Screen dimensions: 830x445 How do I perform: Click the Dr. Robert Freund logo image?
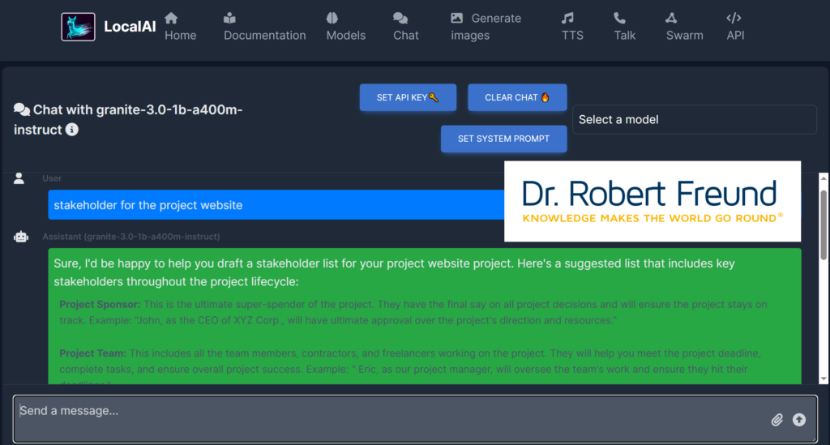click(652, 201)
